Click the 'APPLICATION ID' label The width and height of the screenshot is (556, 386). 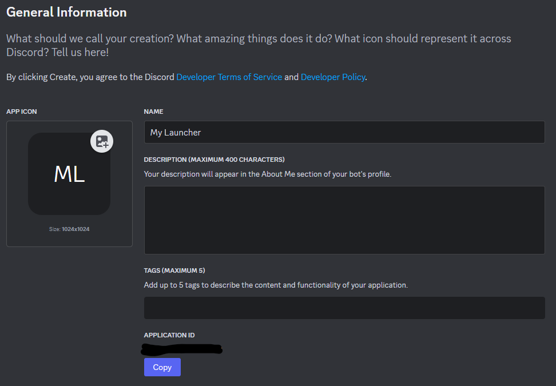(x=169, y=335)
